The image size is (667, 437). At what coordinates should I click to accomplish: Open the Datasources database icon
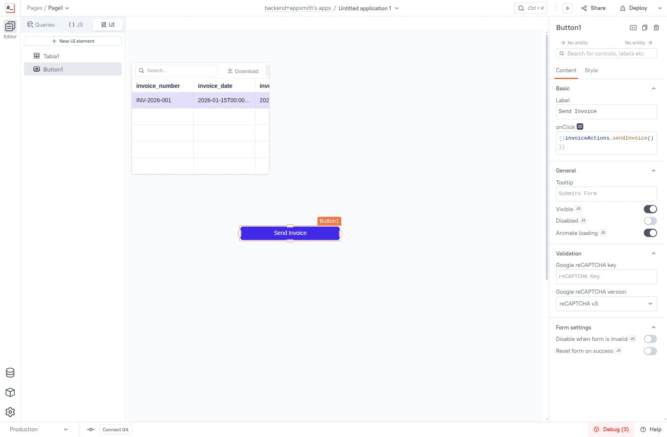(10, 373)
